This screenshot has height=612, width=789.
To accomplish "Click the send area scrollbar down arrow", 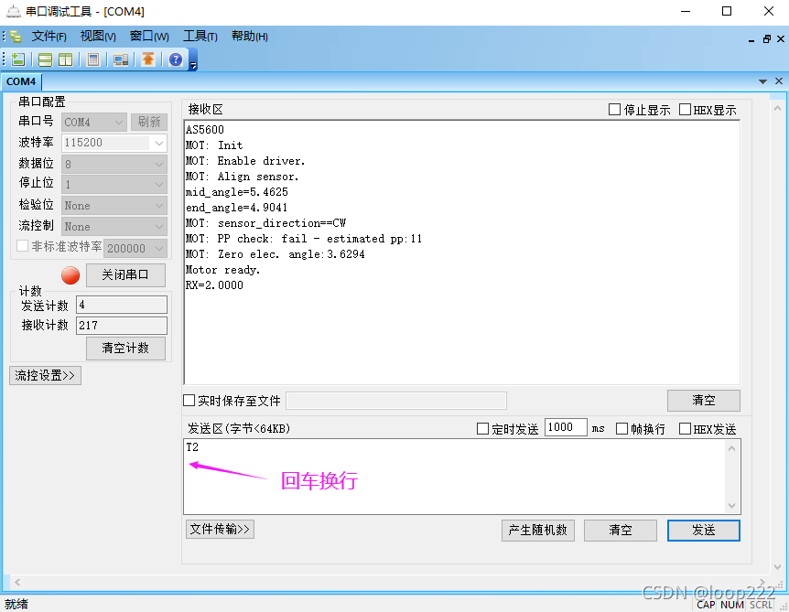I will tap(732, 505).
